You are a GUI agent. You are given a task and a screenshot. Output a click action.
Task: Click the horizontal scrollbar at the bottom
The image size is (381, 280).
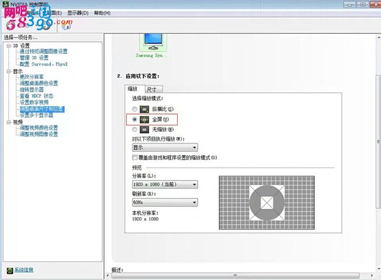click(x=235, y=276)
